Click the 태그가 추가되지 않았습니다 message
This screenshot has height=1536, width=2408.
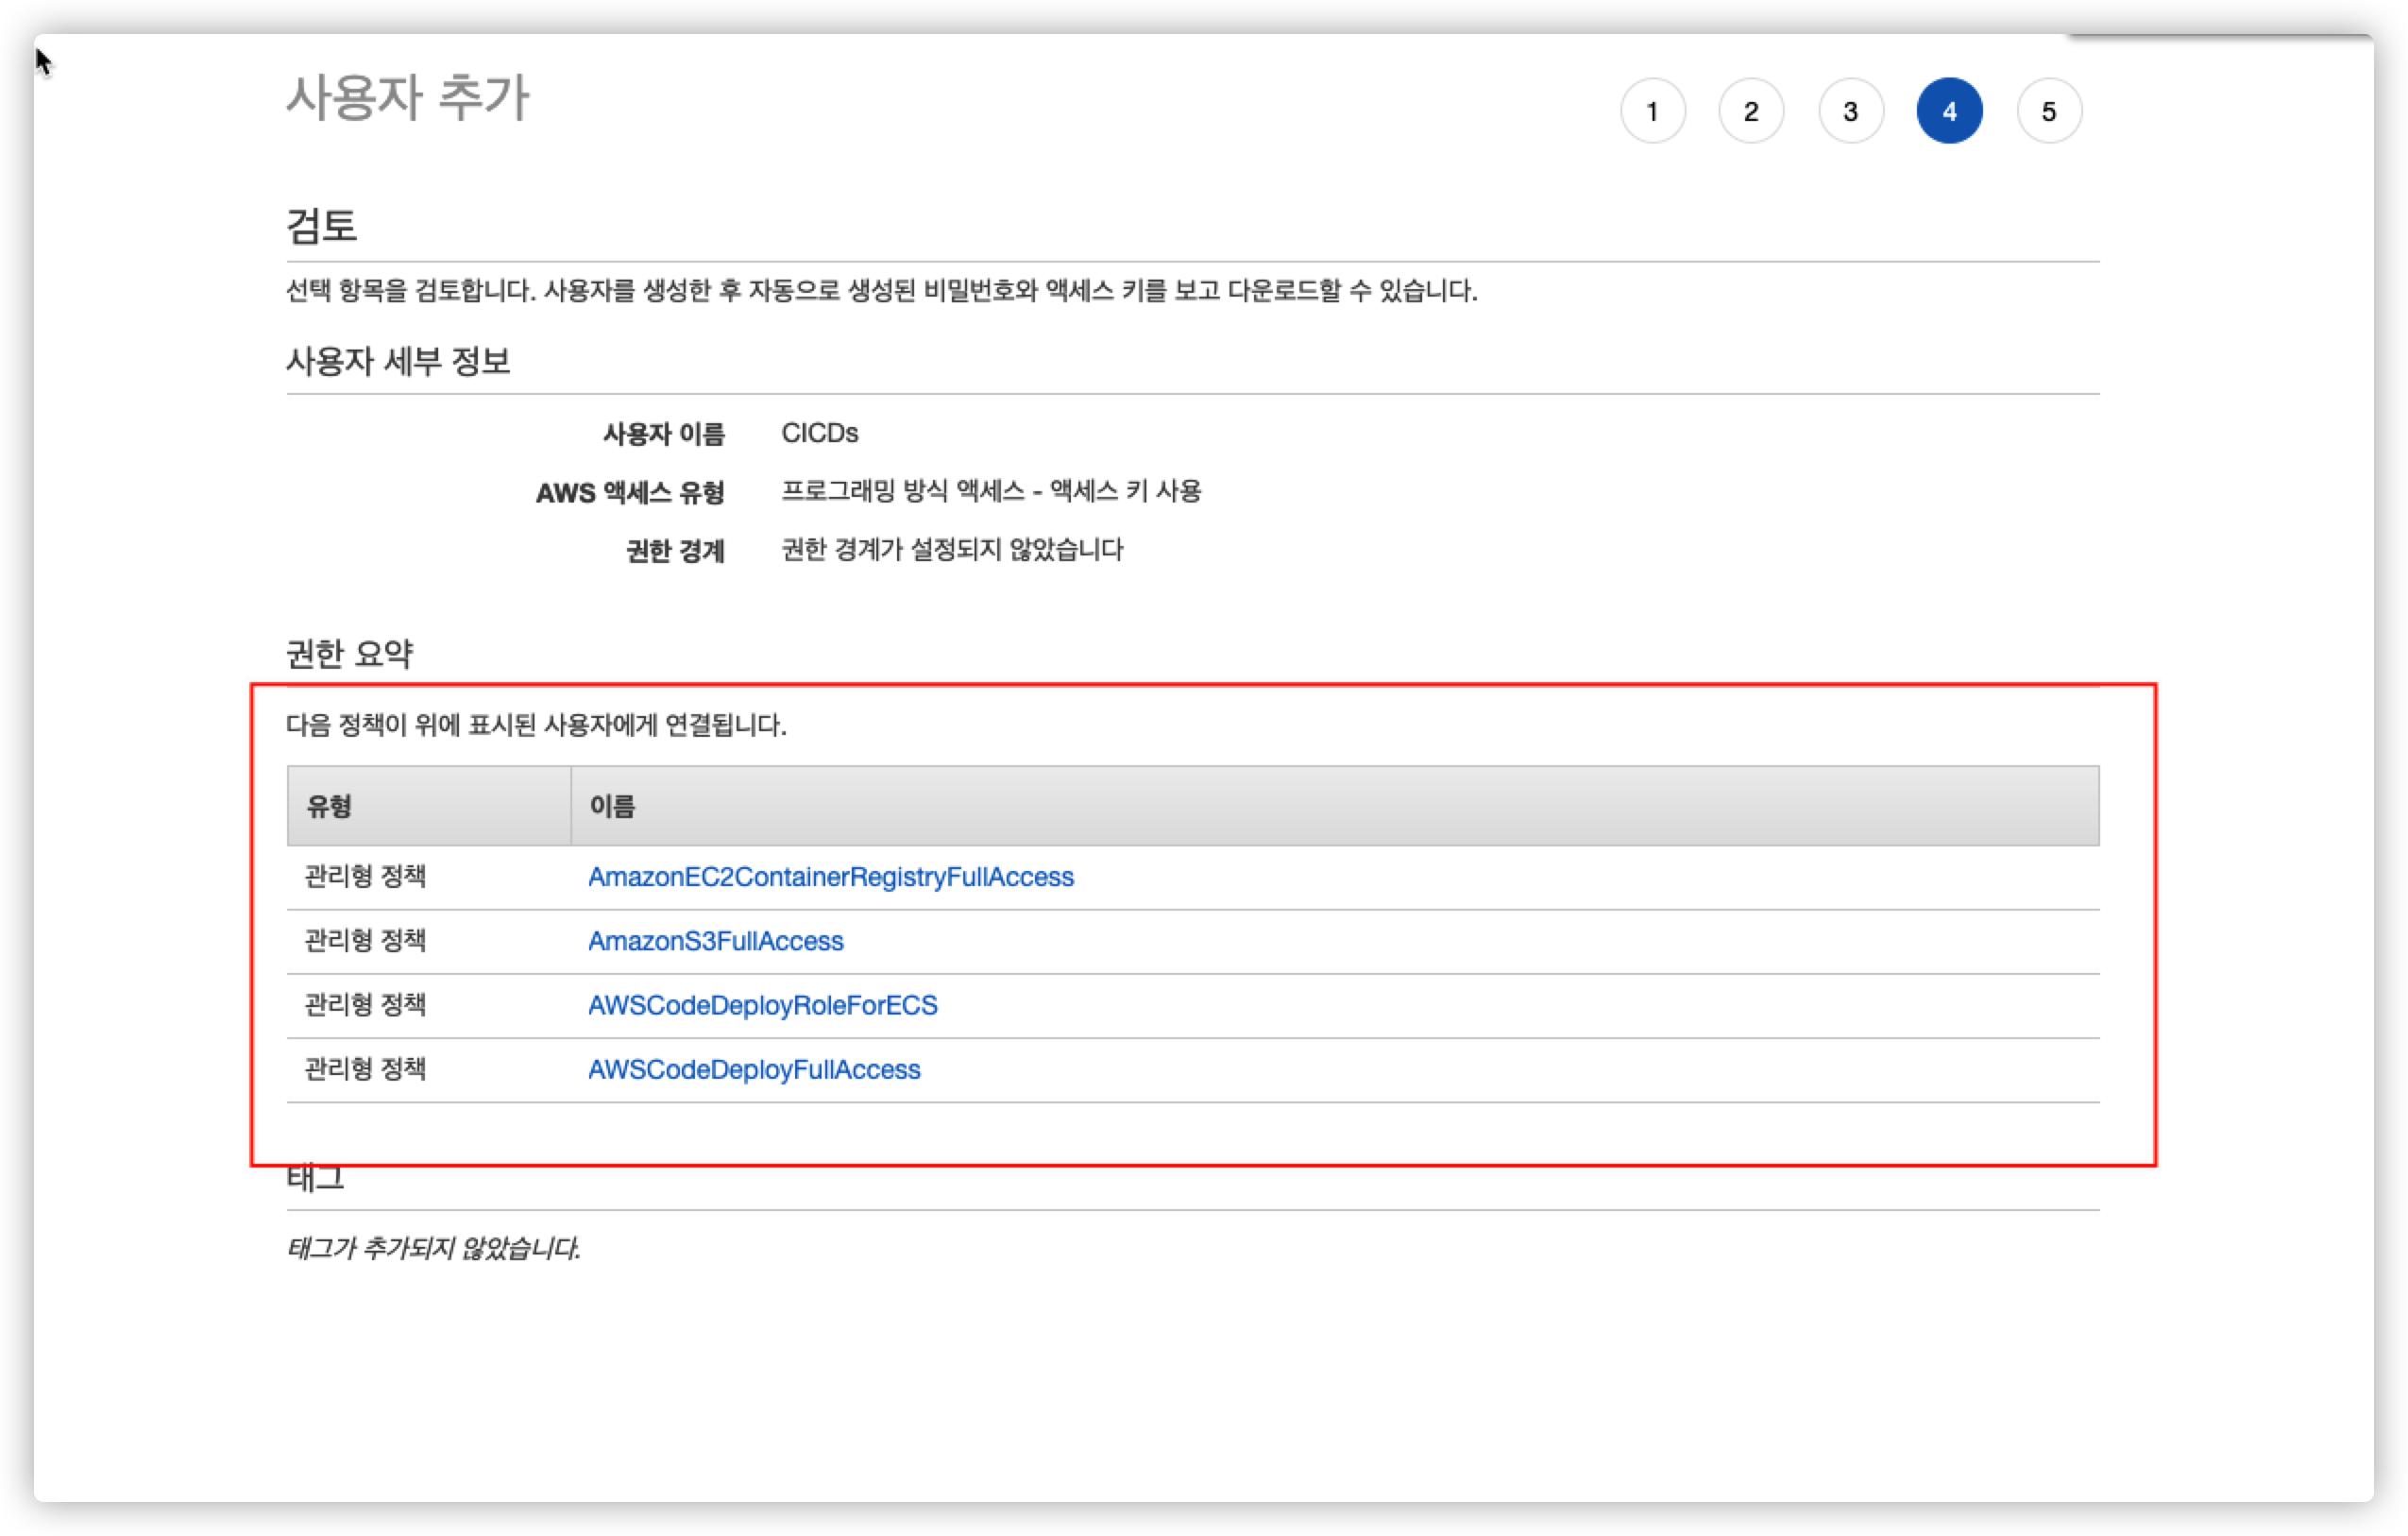pos(432,1248)
